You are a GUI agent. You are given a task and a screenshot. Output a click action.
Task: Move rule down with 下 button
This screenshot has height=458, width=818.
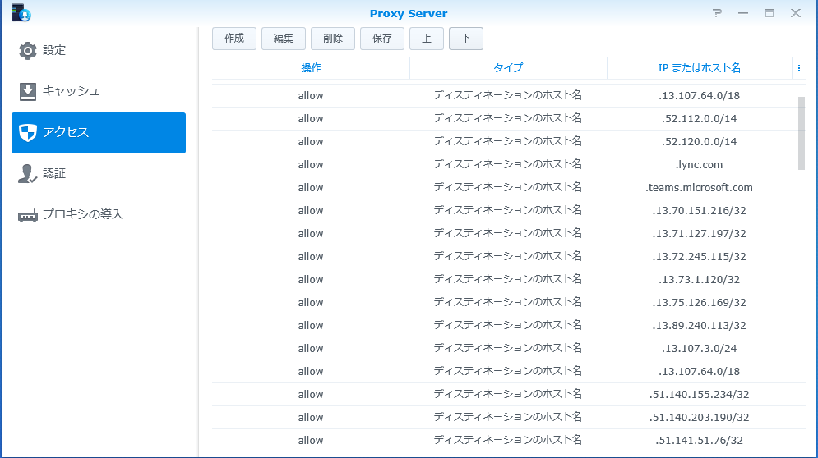(x=466, y=39)
